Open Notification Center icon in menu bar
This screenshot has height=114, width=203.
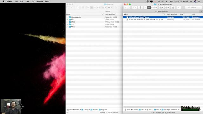pos(199,1)
